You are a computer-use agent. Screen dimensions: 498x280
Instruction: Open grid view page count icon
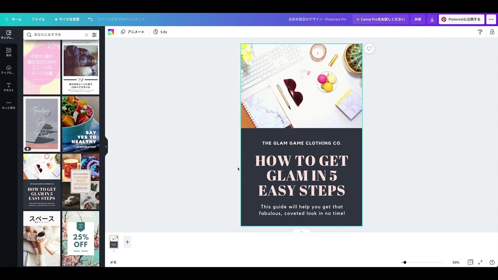470,262
